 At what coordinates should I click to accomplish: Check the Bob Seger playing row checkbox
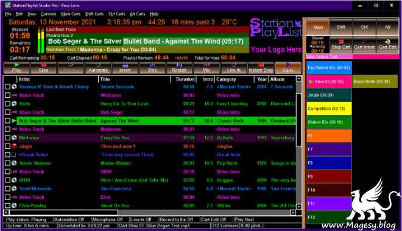tap(7, 120)
